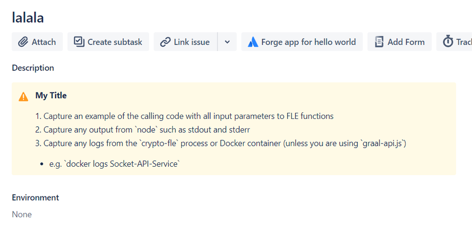Click the stopwatch Track icon

point(447,42)
